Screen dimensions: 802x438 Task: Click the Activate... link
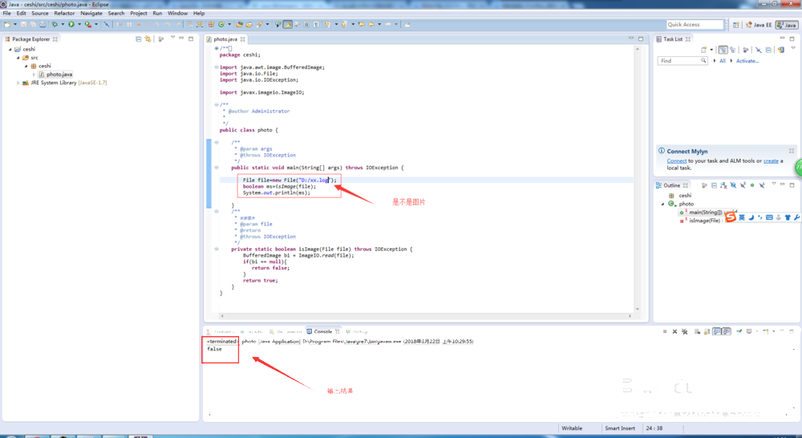point(747,61)
